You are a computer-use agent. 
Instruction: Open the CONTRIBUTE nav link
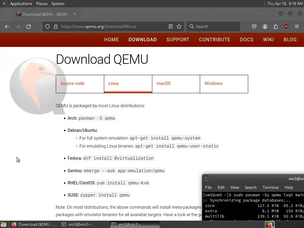(x=215, y=39)
